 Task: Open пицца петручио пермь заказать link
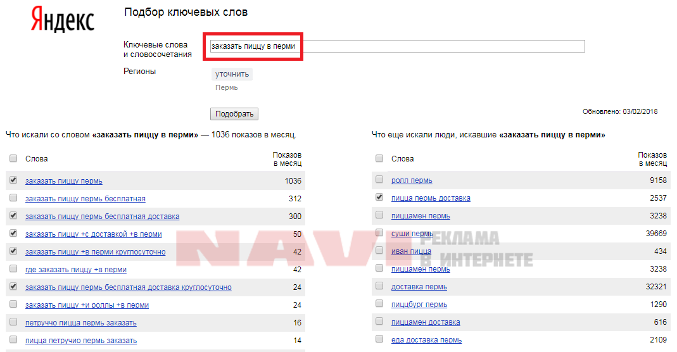click(x=80, y=341)
